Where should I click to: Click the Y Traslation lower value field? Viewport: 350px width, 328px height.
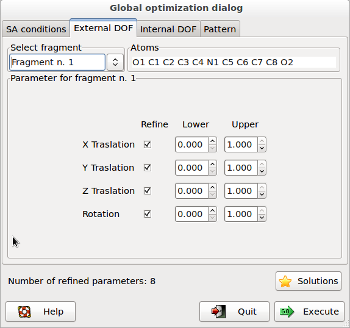[191, 168]
